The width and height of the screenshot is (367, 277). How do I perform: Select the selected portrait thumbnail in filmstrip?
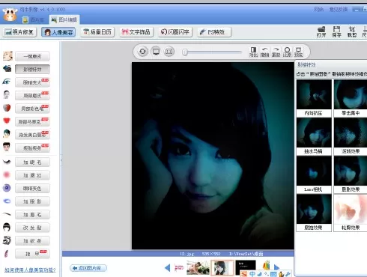222,268
